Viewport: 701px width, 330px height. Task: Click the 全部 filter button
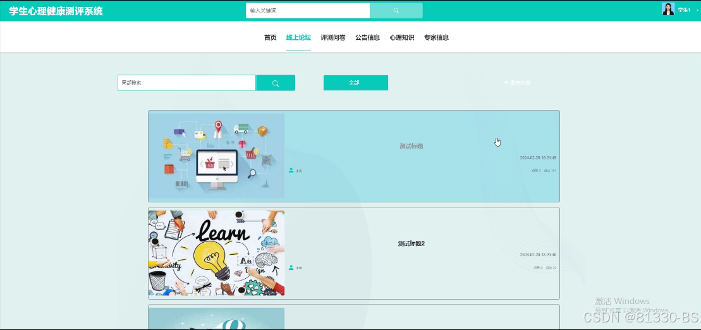(356, 83)
